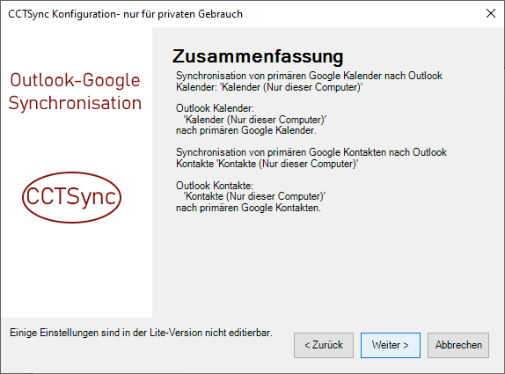Screen dimensions: 505x374
Task: Click the Lite-Version not editable notice
Action: (x=141, y=333)
